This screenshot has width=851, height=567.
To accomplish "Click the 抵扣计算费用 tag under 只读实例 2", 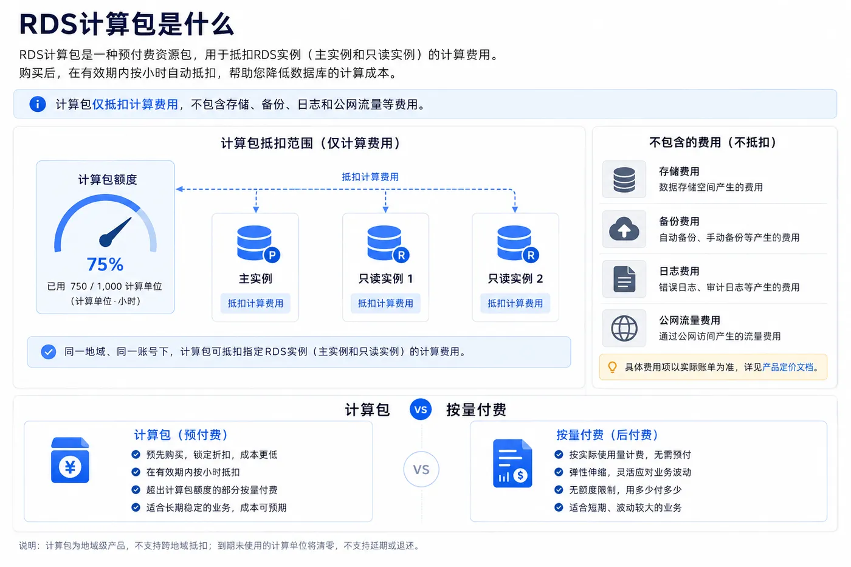I will pos(515,303).
